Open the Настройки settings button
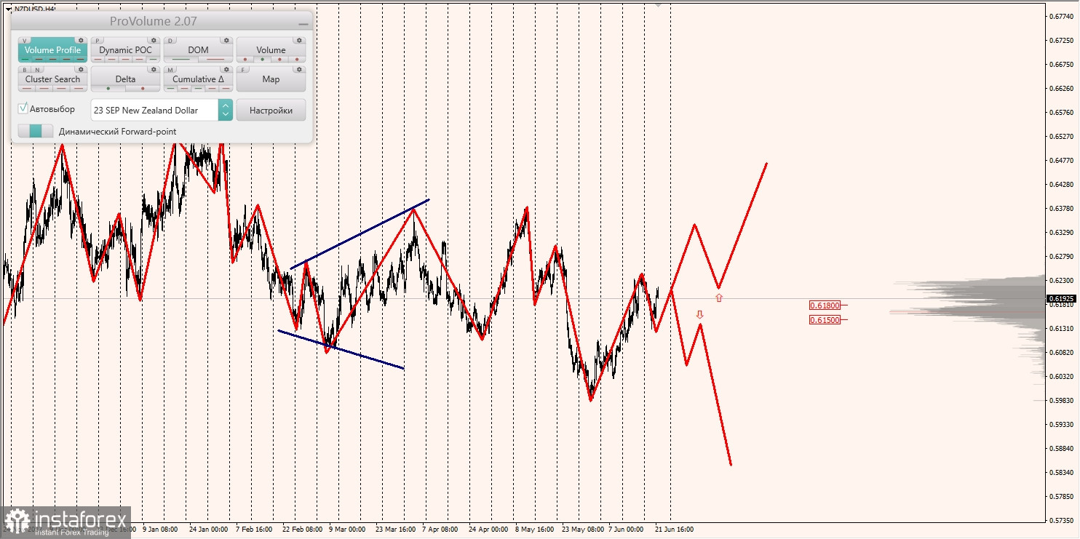The image size is (1080, 539). pyautogui.click(x=271, y=110)
